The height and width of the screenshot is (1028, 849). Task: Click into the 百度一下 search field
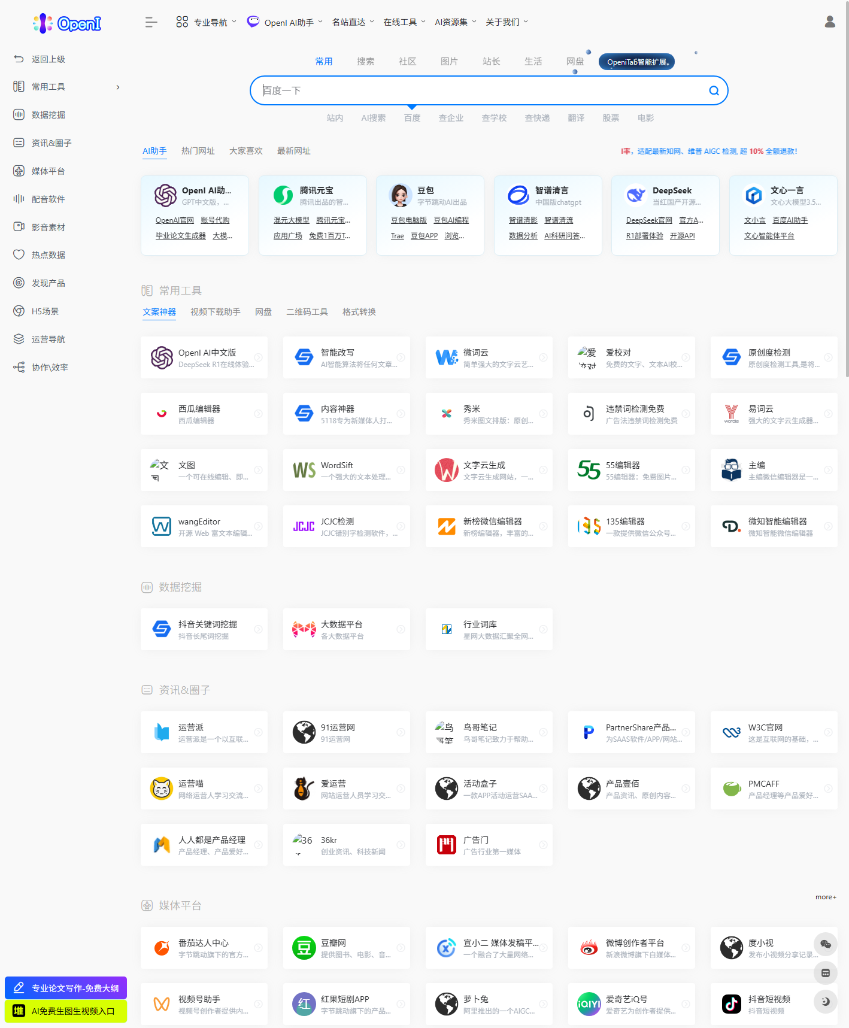click(479, 90)
